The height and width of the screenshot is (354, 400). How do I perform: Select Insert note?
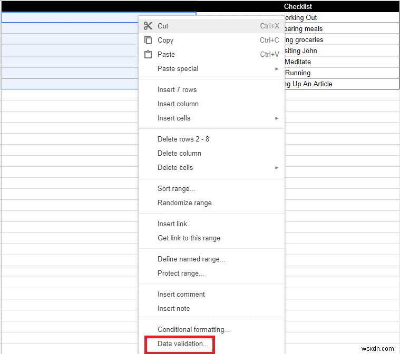[211, 308]
